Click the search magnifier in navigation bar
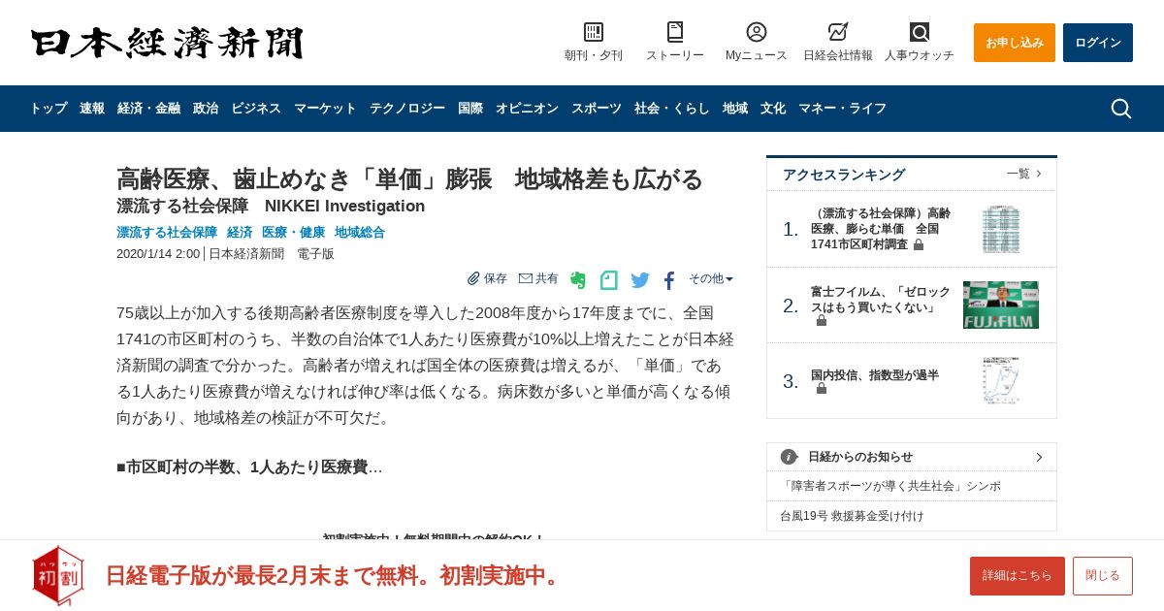 1121,109
